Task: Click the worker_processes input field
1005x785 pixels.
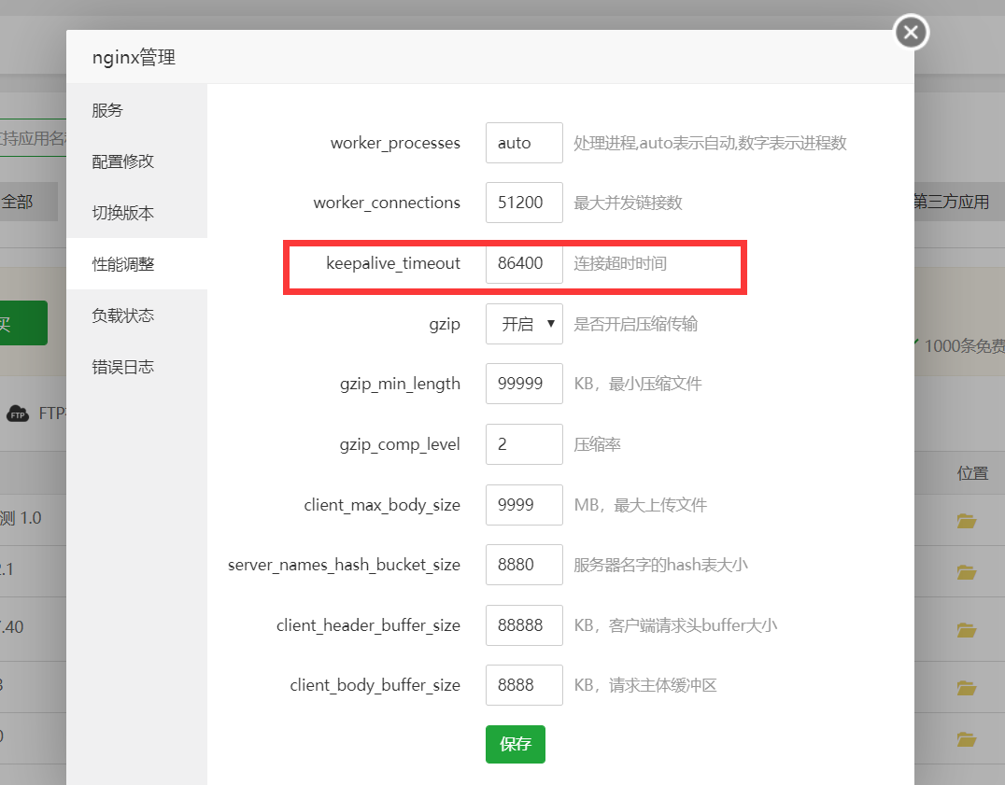Action: coord(524,143)
